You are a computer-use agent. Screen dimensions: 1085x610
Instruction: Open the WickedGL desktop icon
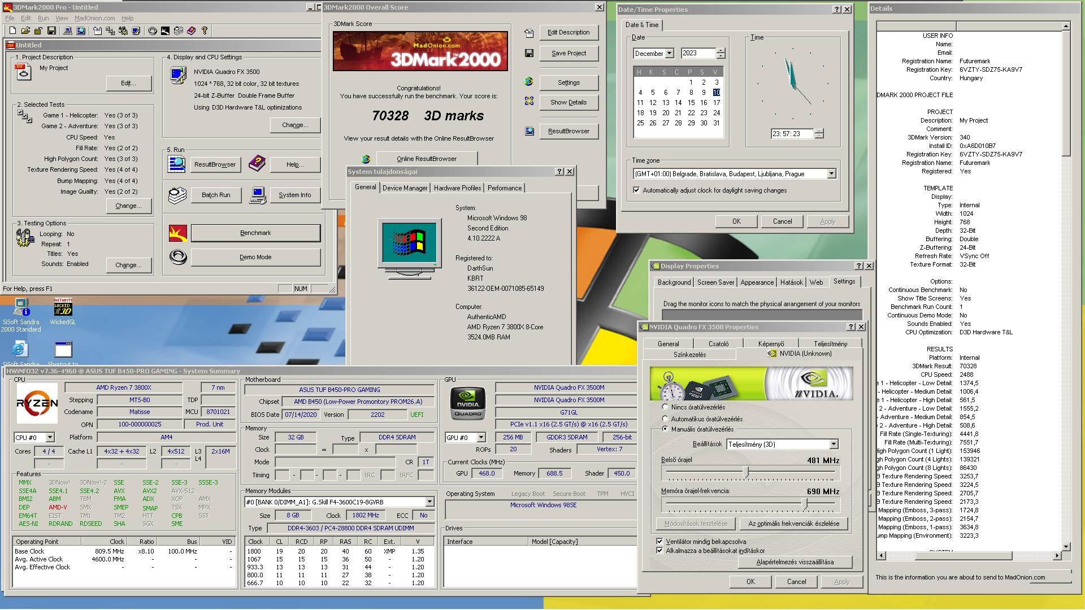pyautogui.click(x=63, y=312)
